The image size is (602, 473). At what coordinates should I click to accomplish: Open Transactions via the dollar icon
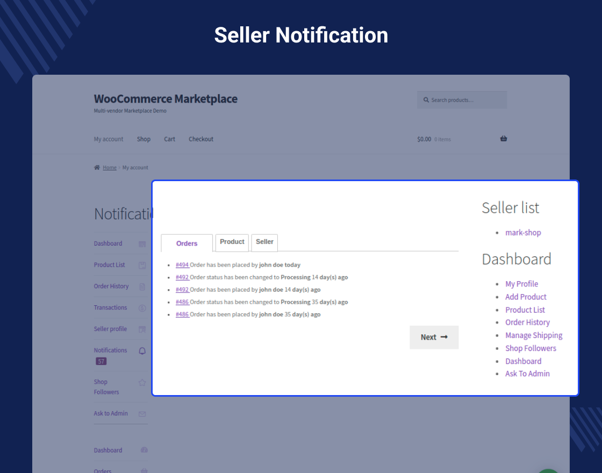[142, 307]
